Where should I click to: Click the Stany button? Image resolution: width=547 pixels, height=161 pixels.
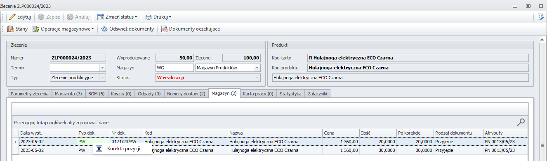(x=18, y=29)
